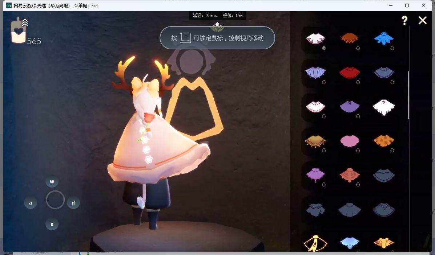Choose the dotted-outline cape with yellow tie
The height and width of the screenshot is (255, 435).
click(315, 243)
